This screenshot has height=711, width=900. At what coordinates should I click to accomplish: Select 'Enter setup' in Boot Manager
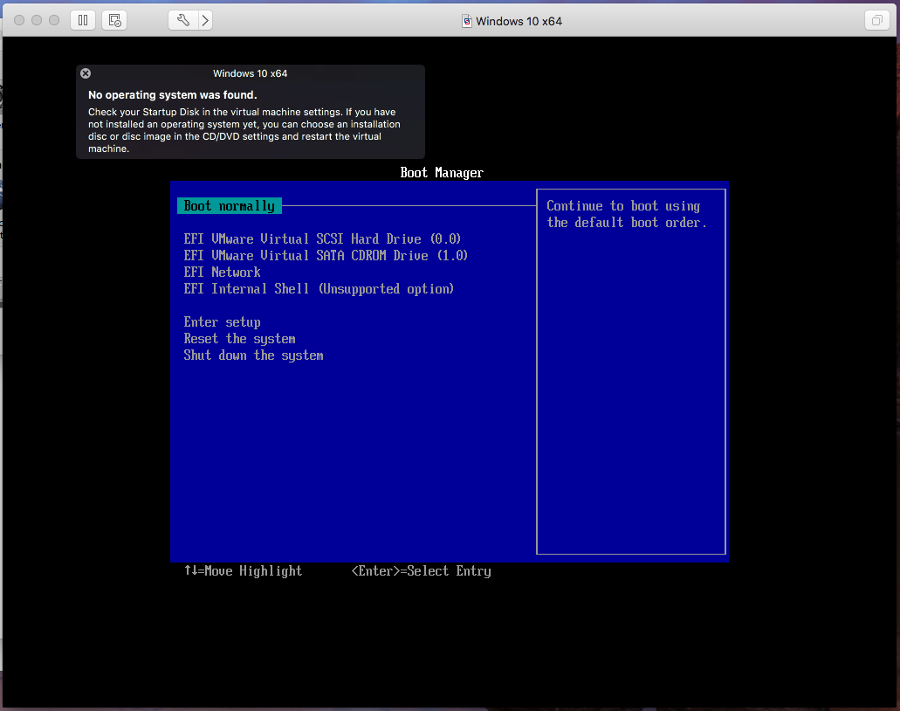pyautogui.click(x=222, y=322)
